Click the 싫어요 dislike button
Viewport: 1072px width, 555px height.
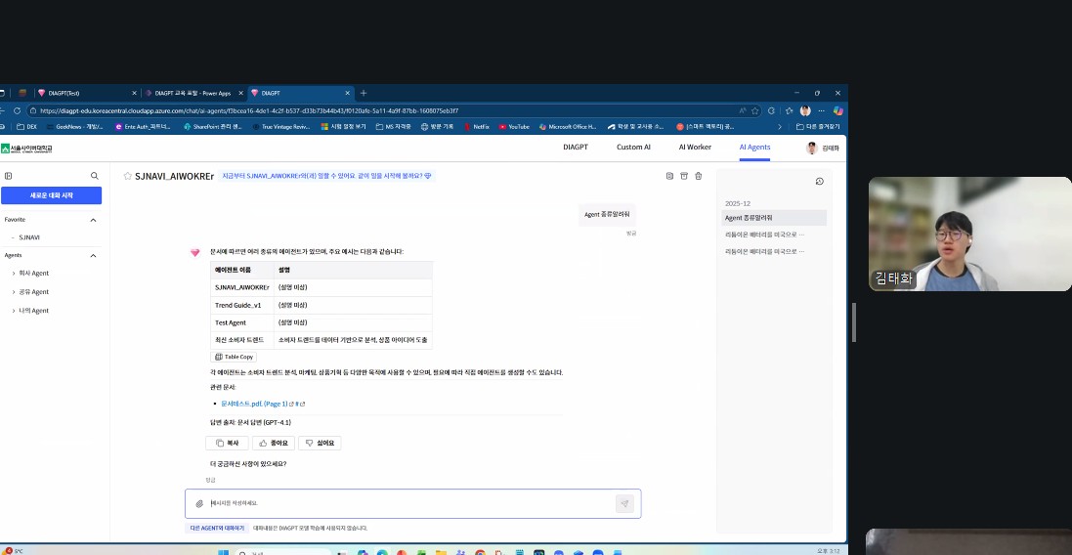[x=320, y=443]
